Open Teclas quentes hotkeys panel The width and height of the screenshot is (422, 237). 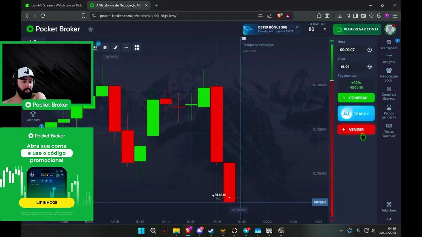(389, 130)
